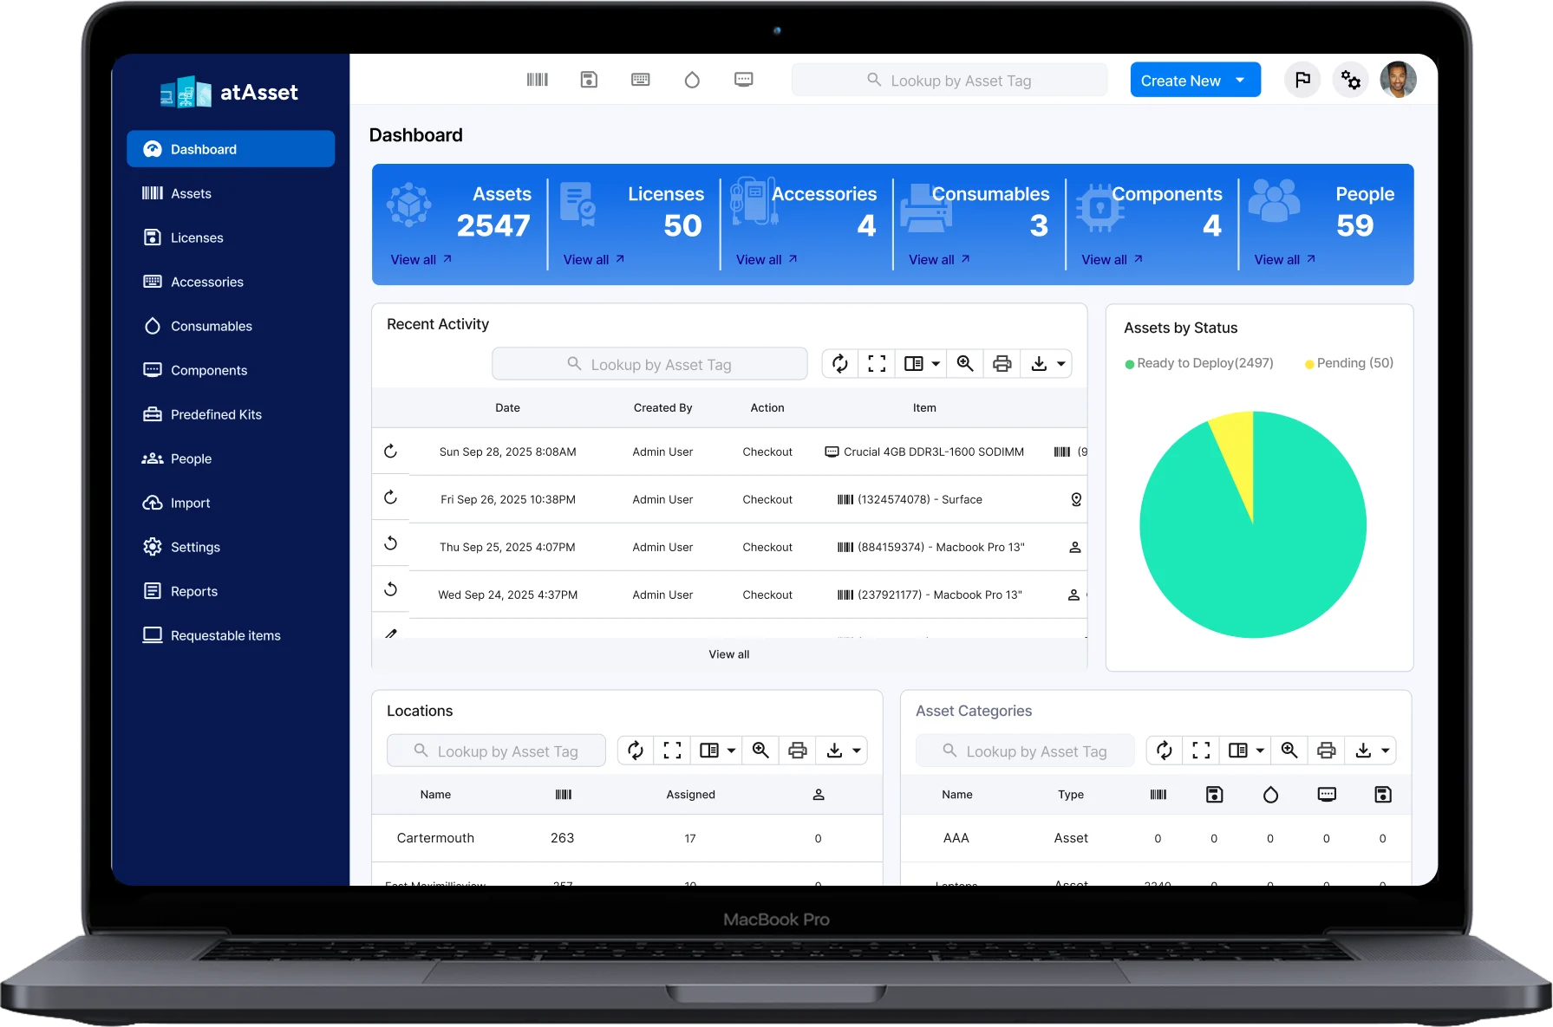Click the flag icon near the profile avatar
The height and width of the screenshot is (1027, 1553).
pyautogui.click(x=1302, y=79)
